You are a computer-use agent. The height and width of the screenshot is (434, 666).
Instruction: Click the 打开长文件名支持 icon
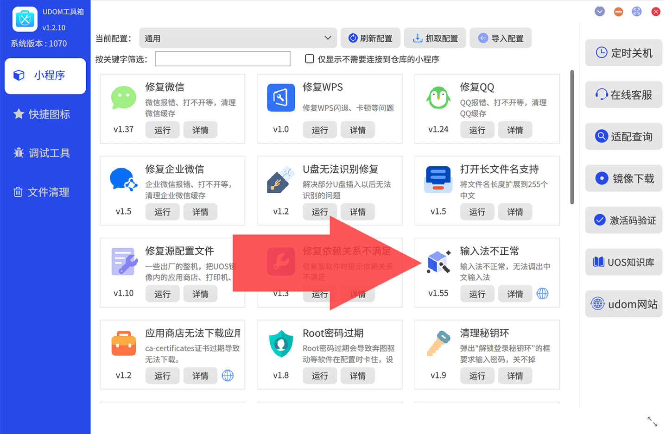(438, 179)
